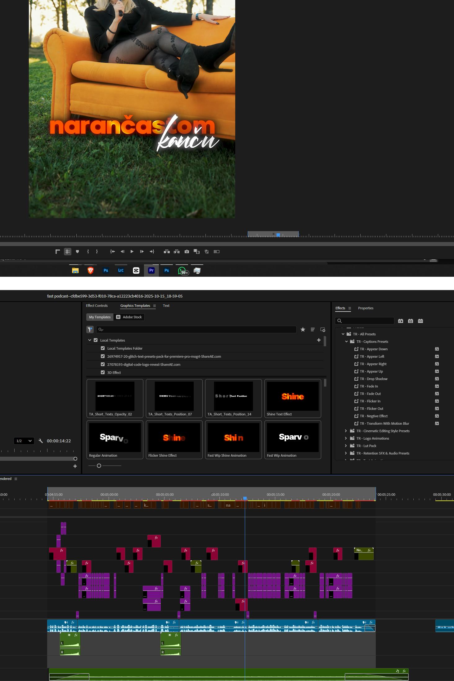The width and height of the screenshot is (454, 681).
Task: Click the Step Forward one frame icon
Action: 142,252
